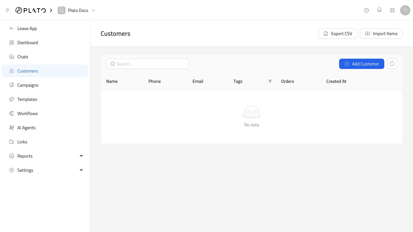This screenshot has width=413, height=232.
Task: Open the user profile avatar
Action: [405, 10]
